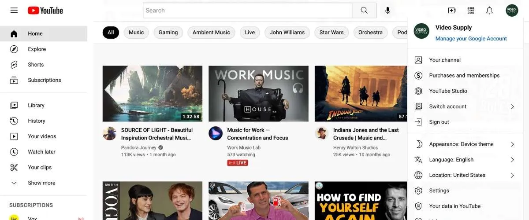
Task: Select the John Williams filter chip
Action: click(x=287, y=32)
